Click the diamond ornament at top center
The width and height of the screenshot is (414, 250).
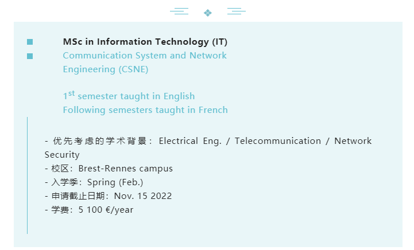click(x=208, y=13)
